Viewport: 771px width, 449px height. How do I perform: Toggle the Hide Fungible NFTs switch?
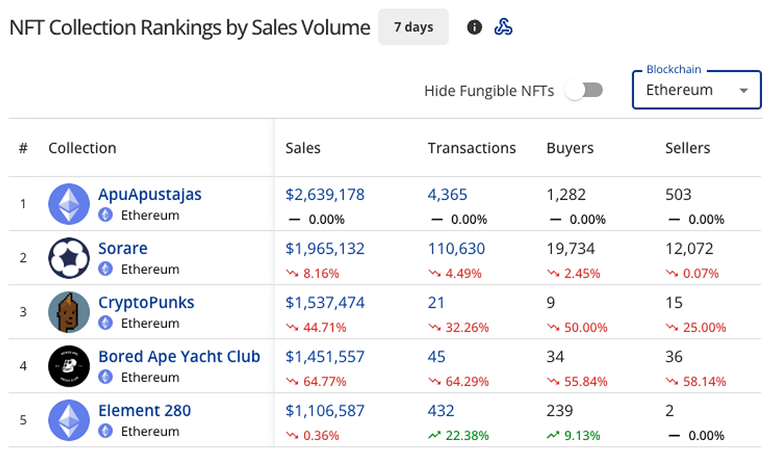(584, 91)
